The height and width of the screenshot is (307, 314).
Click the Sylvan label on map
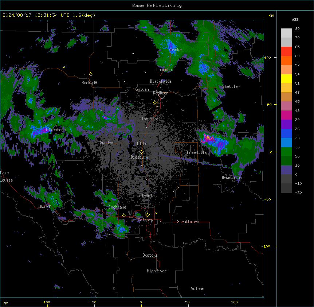pos(142,89)
